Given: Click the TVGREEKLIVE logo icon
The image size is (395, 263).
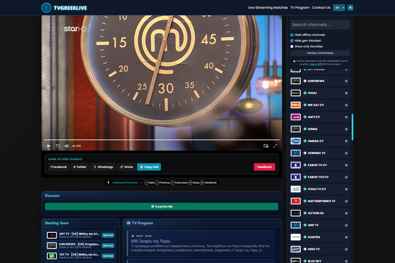Looking at the screenshot, I should coord(47,8).
